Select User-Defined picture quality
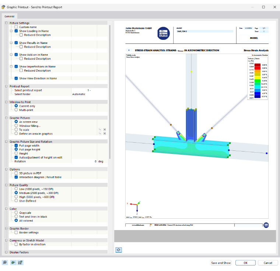 pyautogui.click(x=16, y=201)
